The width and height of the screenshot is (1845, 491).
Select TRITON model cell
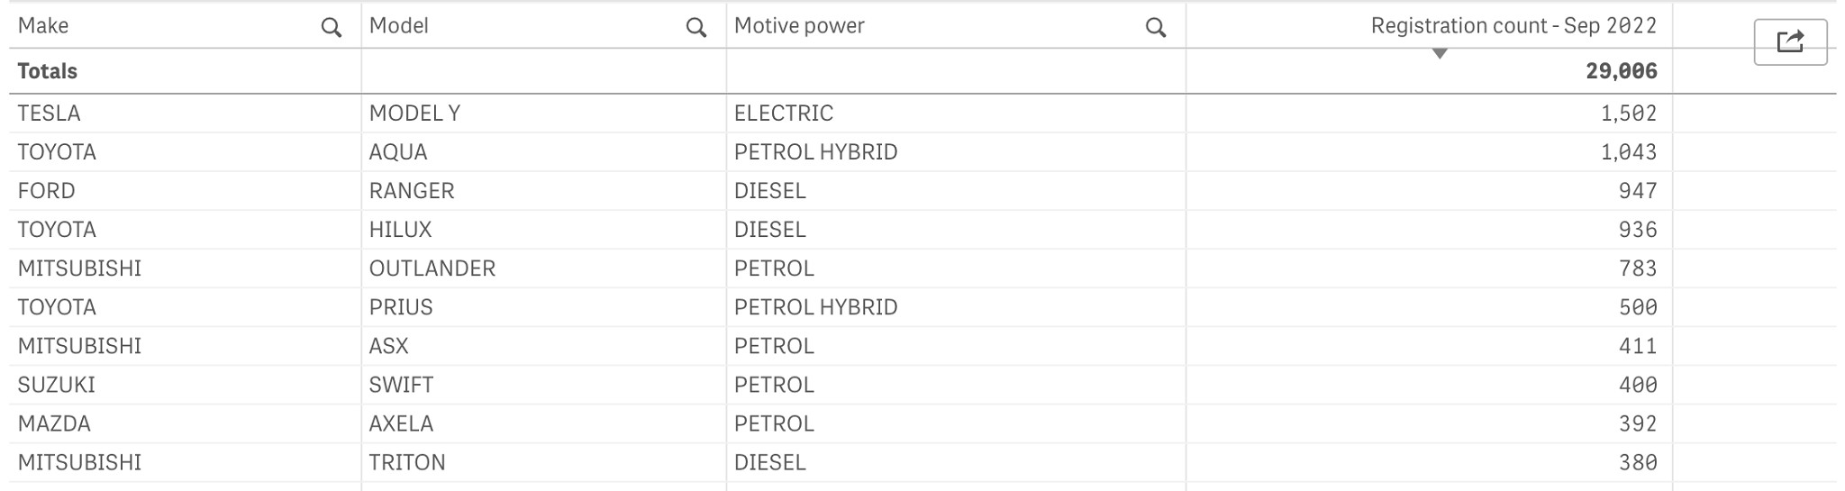click(x=407, y=462)
